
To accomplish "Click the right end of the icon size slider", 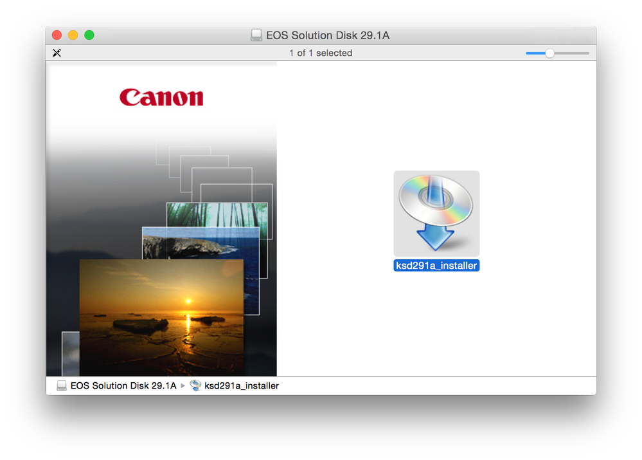I will [587, 53].
